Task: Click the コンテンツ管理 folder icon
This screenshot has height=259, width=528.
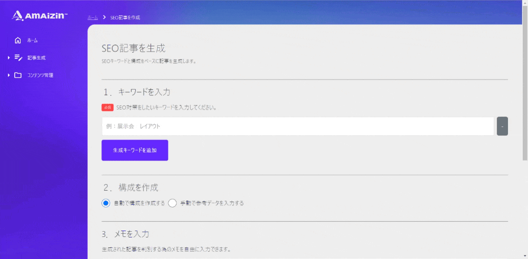Action: coord(18,75)
